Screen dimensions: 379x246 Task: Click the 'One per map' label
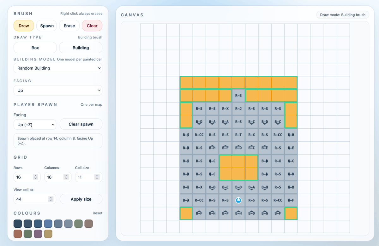coord(91,104)
